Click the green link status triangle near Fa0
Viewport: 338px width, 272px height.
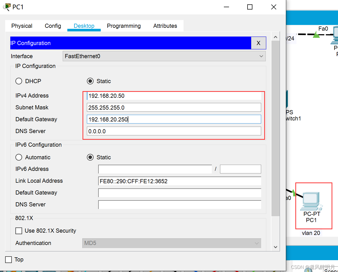point(316,34)
